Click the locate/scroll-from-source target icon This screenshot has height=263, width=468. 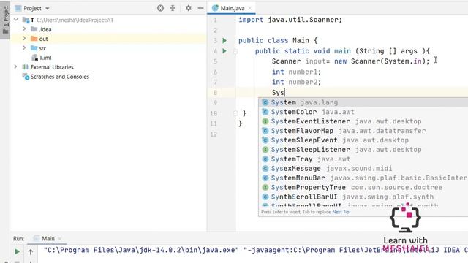coord(160,8)
